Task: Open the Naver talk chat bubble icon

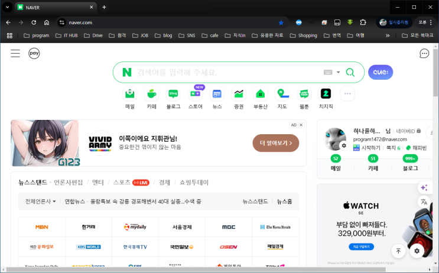Action: coord(424,53)
